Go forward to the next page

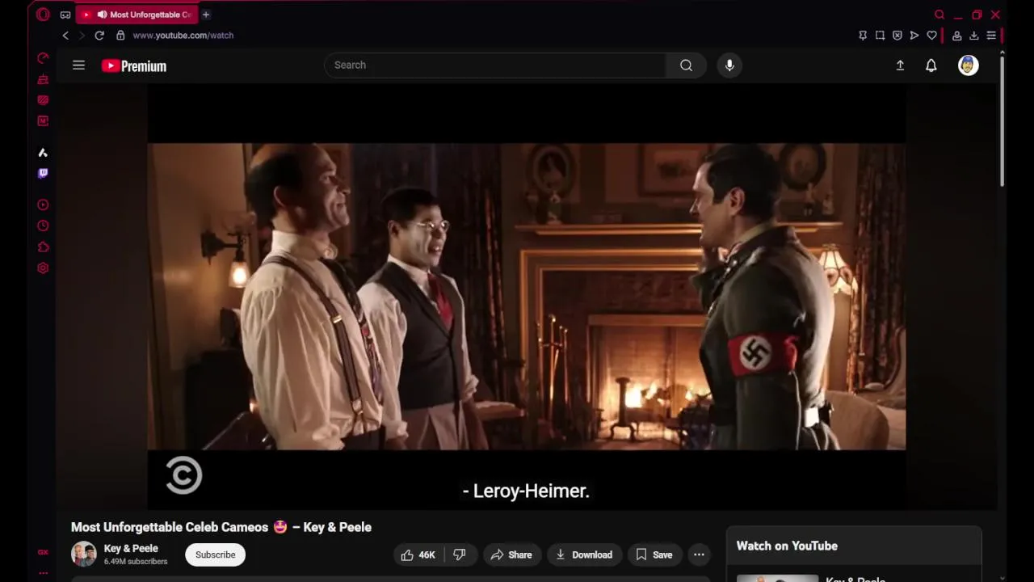[82, 36]
